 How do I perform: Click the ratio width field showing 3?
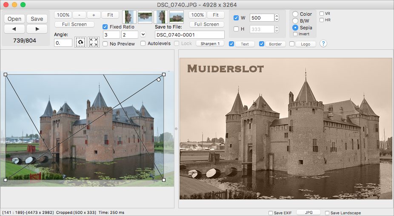coord(111,35)
